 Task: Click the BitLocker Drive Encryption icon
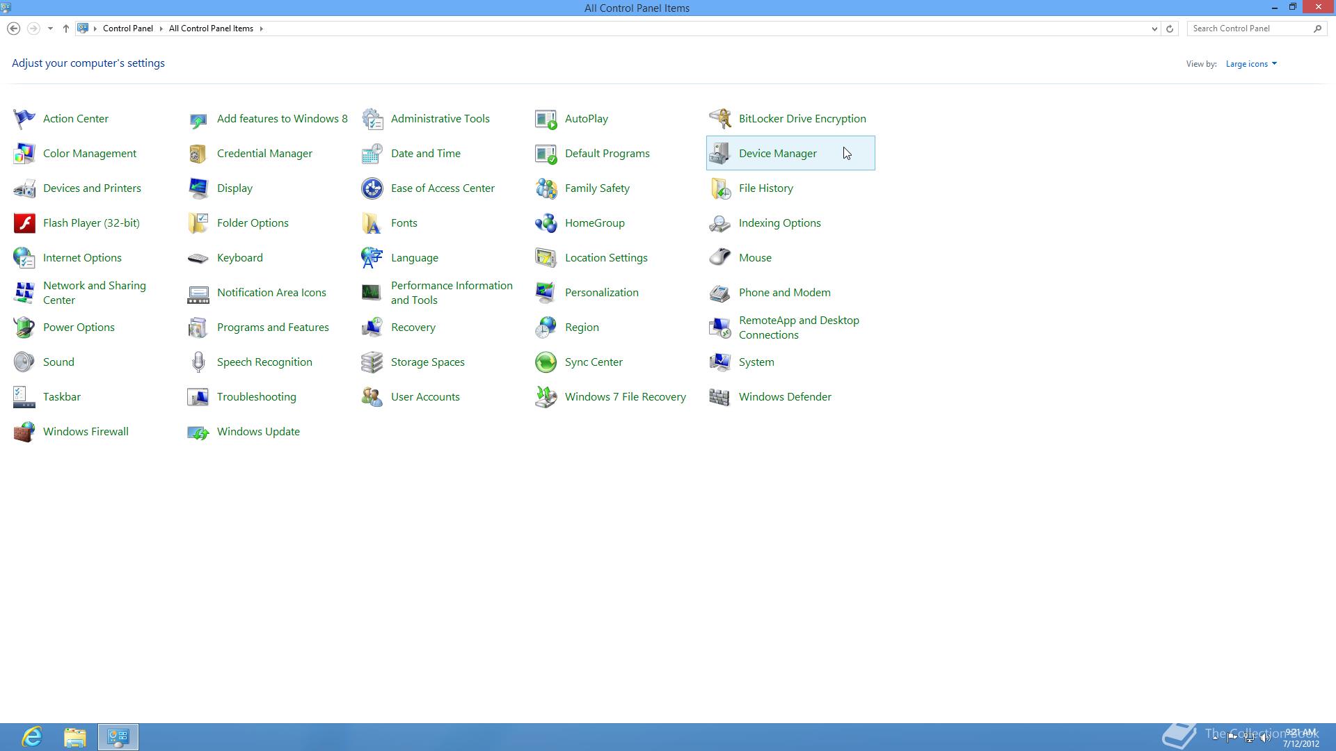[720, 119]
